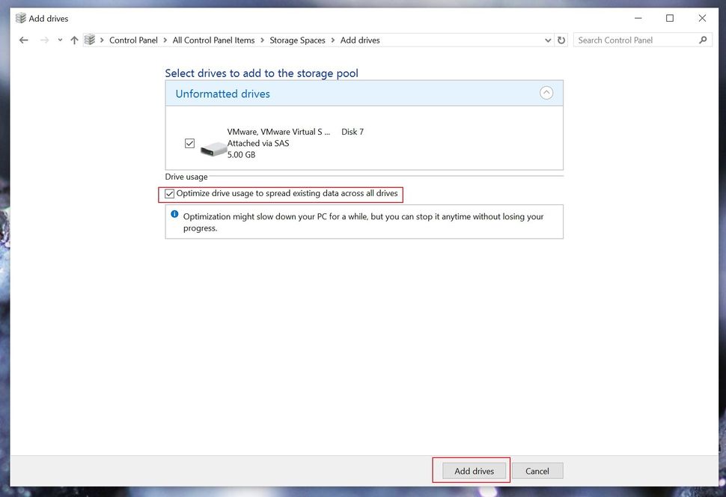Open the address bar dropdown arrow
726x497 pixels.
click(548, 40)
